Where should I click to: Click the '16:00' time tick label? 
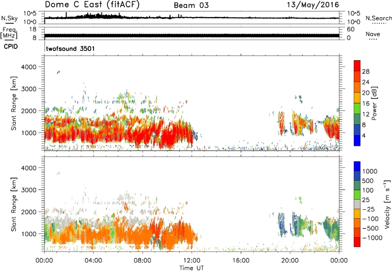coord(241,261)
